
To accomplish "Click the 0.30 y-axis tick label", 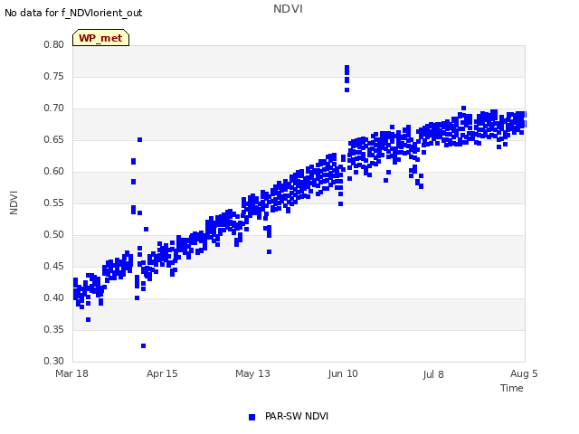I will 54,361.
